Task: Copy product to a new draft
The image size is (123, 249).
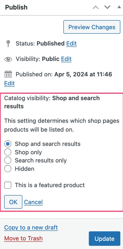Action: [x=31, y=228]
